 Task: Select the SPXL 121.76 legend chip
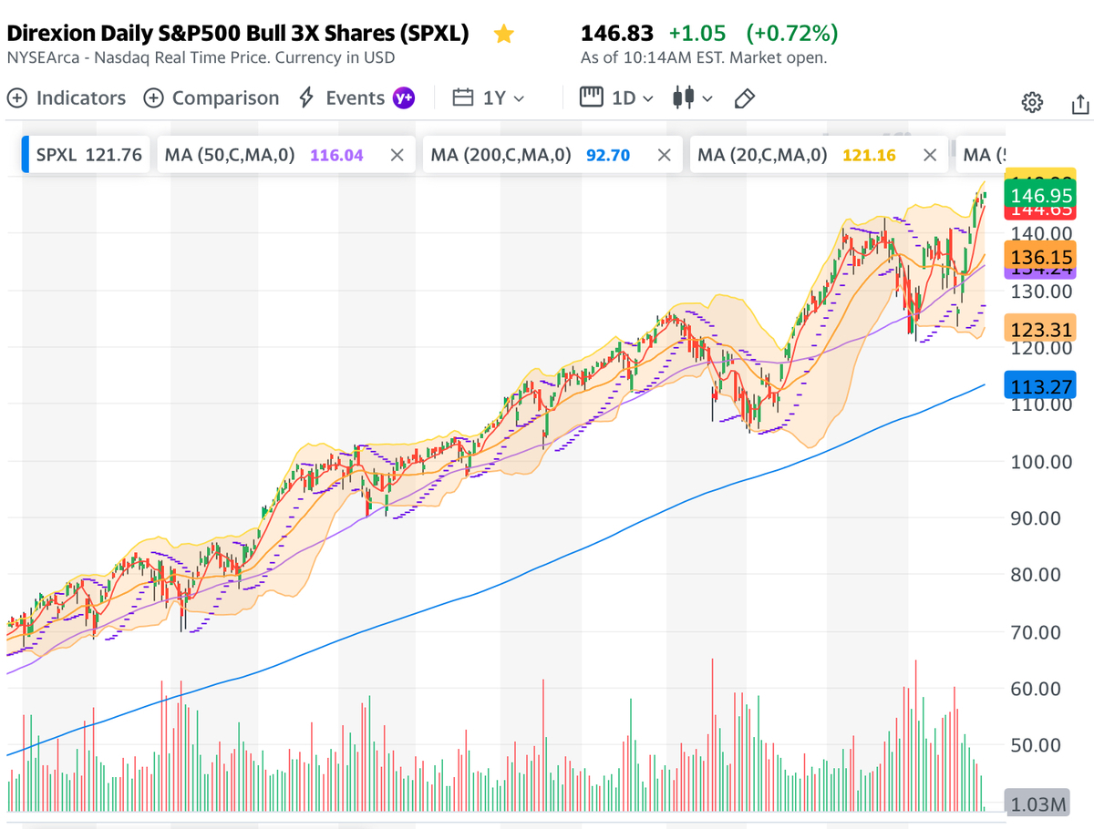[x=86, y=155]
